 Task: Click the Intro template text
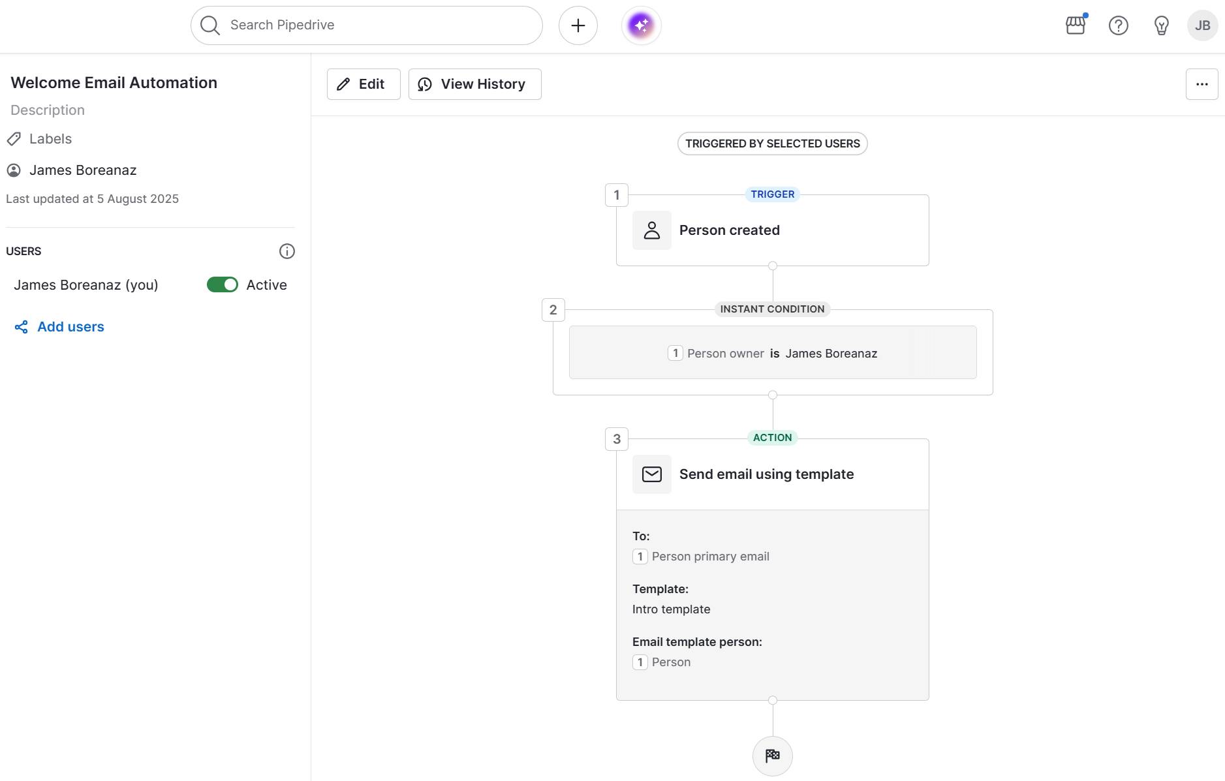coord(672,609)
